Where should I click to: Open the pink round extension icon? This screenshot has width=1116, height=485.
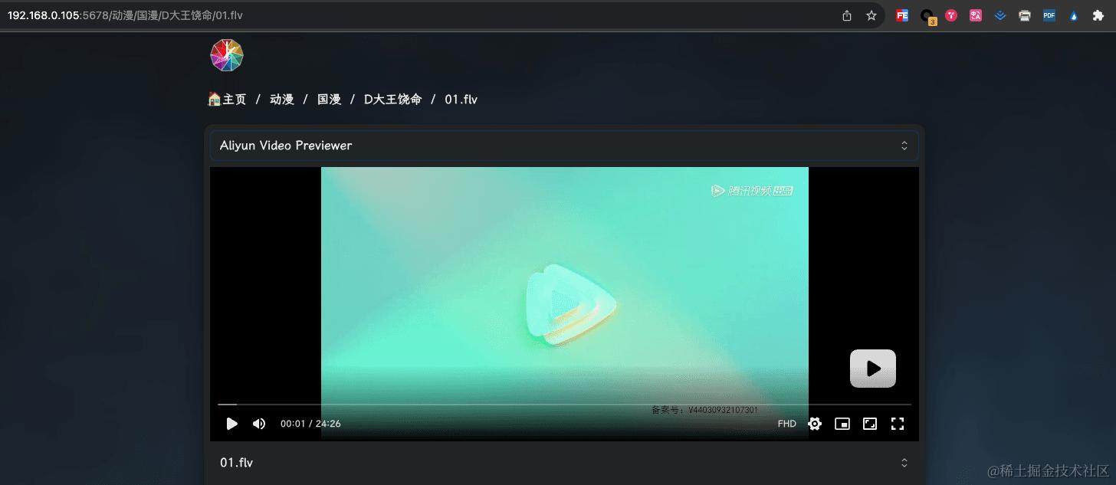pyautogui.click(x=951, y=15)
